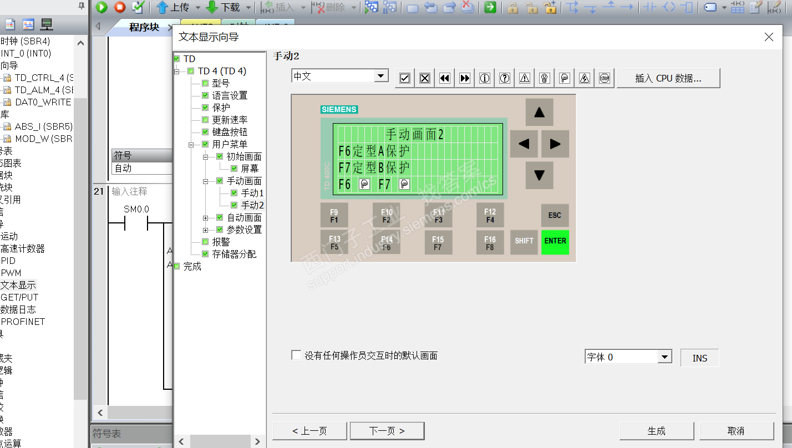Viewport: 792px width, 448px height.
Task: Insert the STOP sign icon
Action: (x=605, y=78)
